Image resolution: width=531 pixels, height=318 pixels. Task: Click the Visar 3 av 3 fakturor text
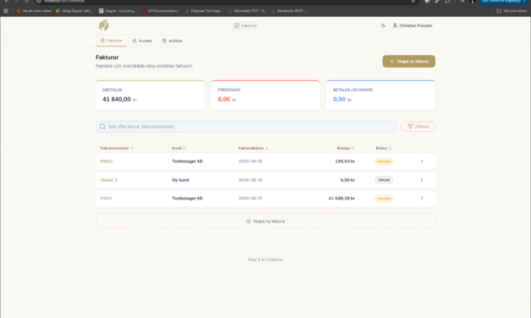(x=266, y=260)
